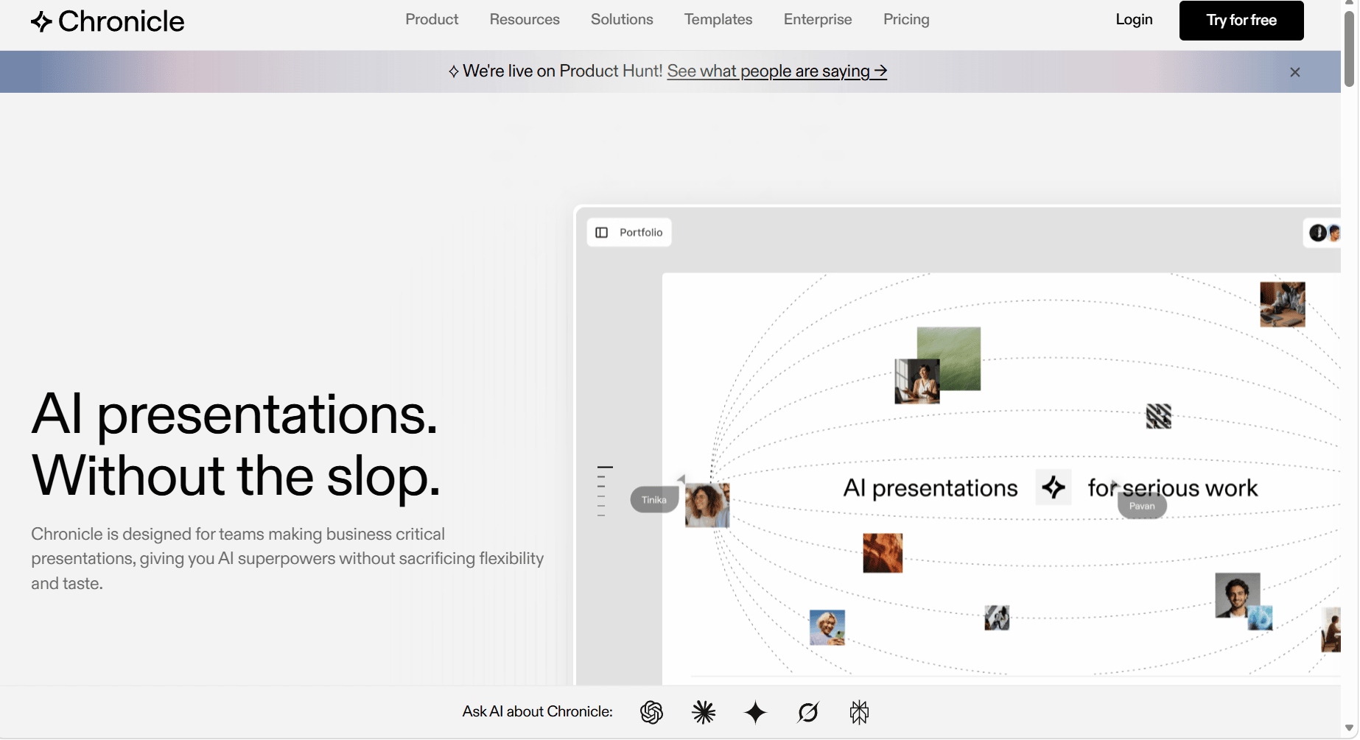Ask Claude about Chronicle

704,712
